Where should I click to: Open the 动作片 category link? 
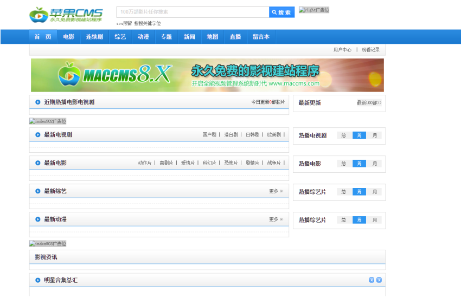coord(145,162)
